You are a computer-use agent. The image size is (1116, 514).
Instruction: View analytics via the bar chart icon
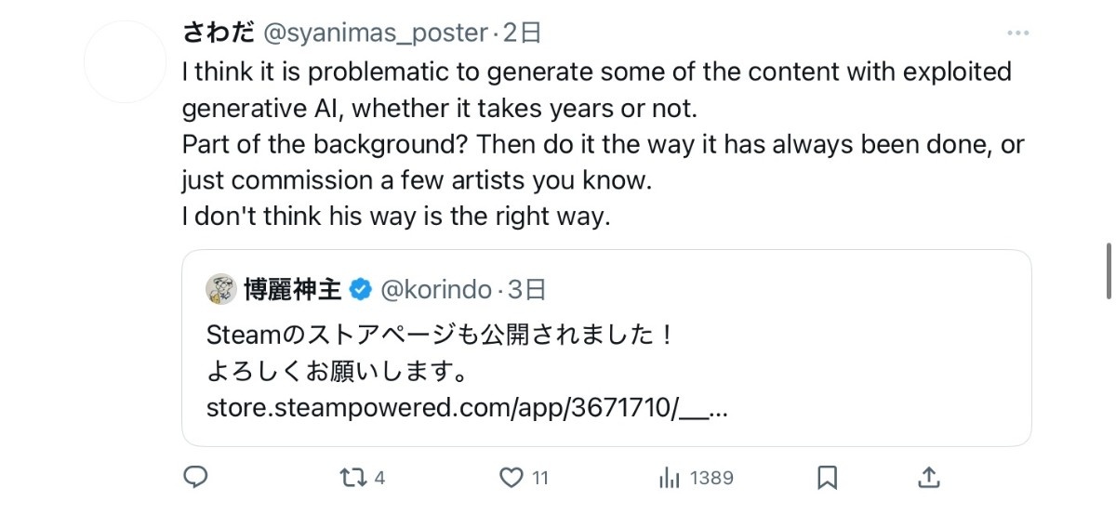[x=669, y=478]
